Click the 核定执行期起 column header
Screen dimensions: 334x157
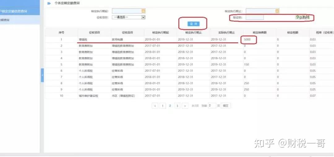(x=161, y=33)
